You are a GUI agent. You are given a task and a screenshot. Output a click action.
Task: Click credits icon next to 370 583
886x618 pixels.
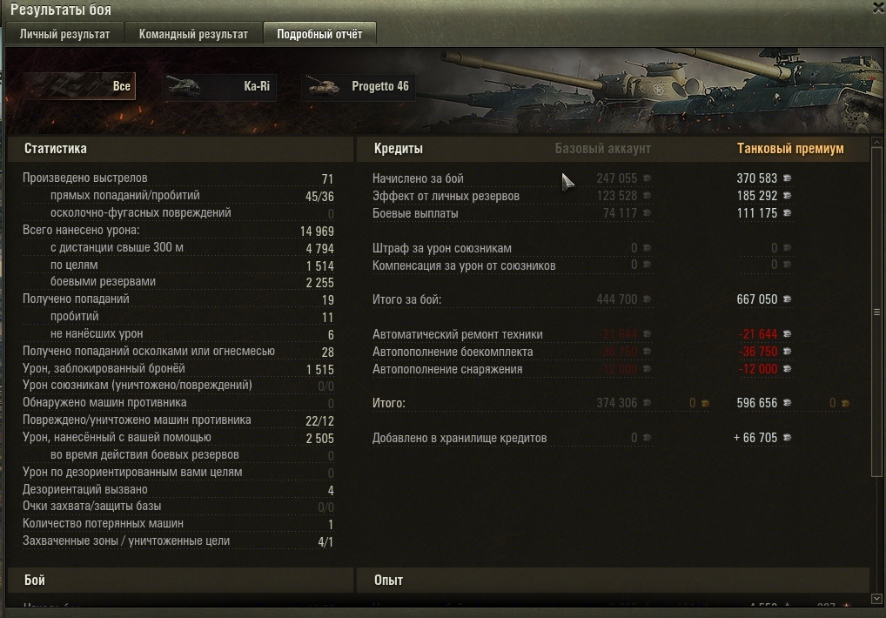(787, 178)
